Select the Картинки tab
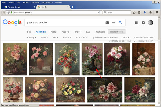This screenshot has height=107, width=161. (x=41, y=32)
